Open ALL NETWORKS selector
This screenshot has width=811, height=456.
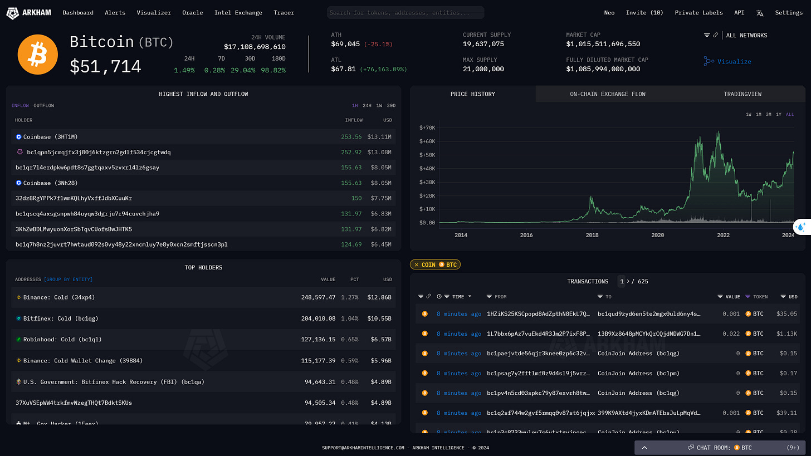pyautogui.click(x=746, y=35)
